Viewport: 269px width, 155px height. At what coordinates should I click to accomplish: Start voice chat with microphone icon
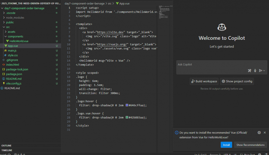pos(255,71)
